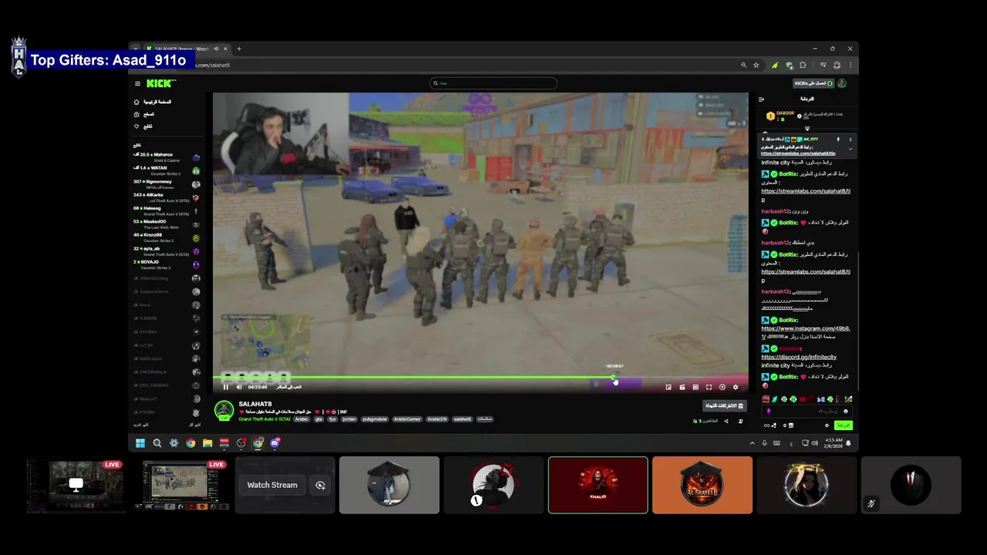
Task: Click the gift subscriptions button
Action: (724, 405)
